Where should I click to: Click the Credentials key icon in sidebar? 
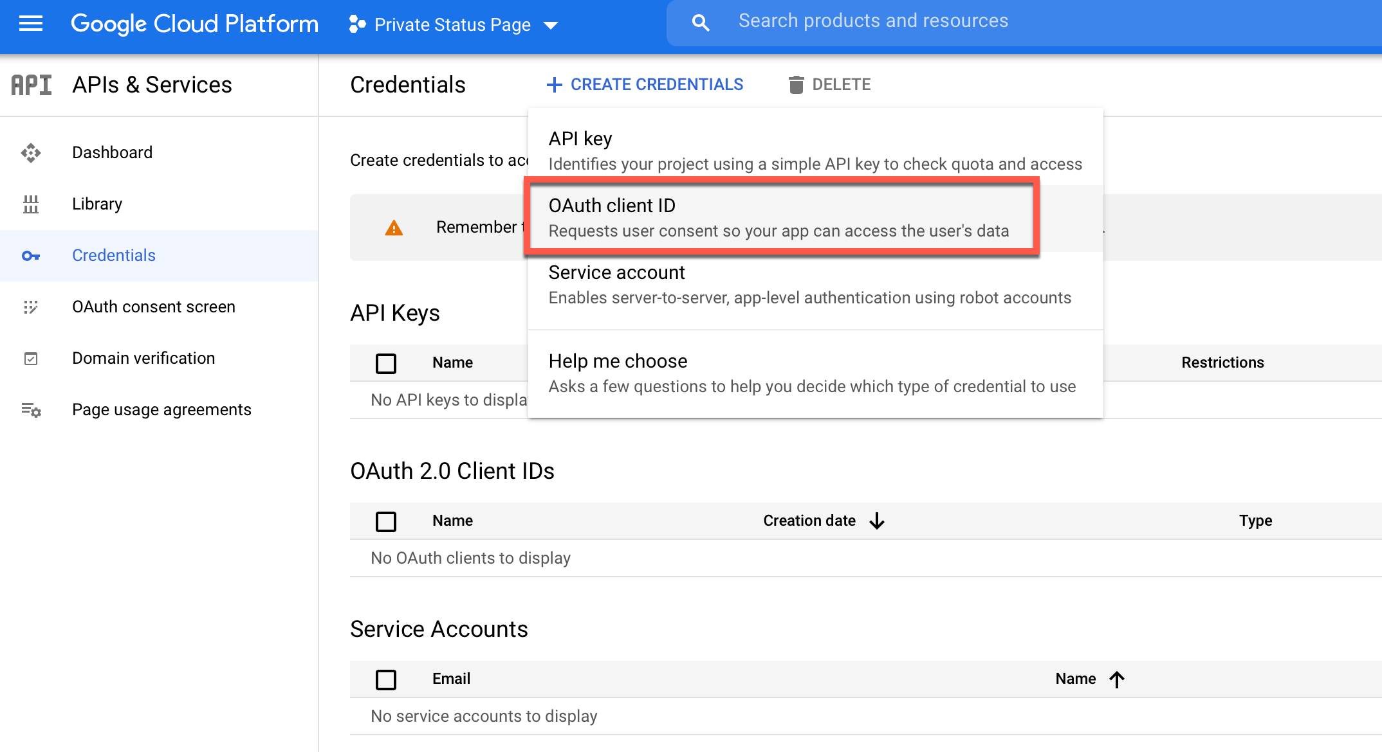pos(31,255)
